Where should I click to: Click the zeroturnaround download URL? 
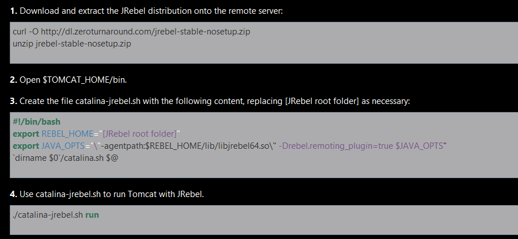point(146,32)
